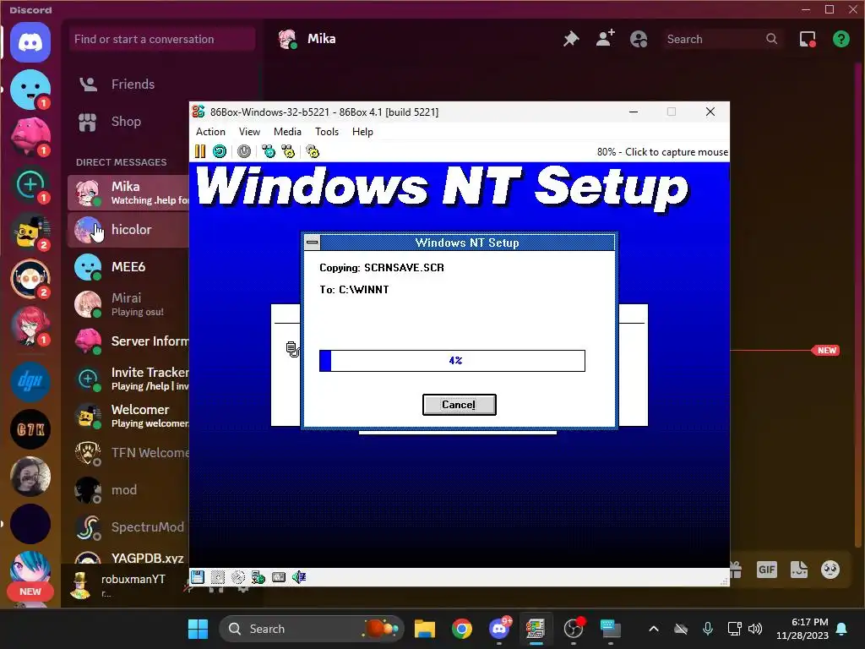The image size is (865, 649).
Task: Open Windows NT Setup dialog system menu
Action: point(313,243)
